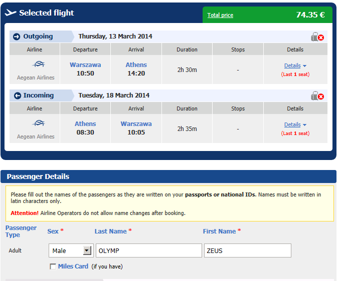
Task: Click the green 74.35 € price box
Action: point(267,14)
